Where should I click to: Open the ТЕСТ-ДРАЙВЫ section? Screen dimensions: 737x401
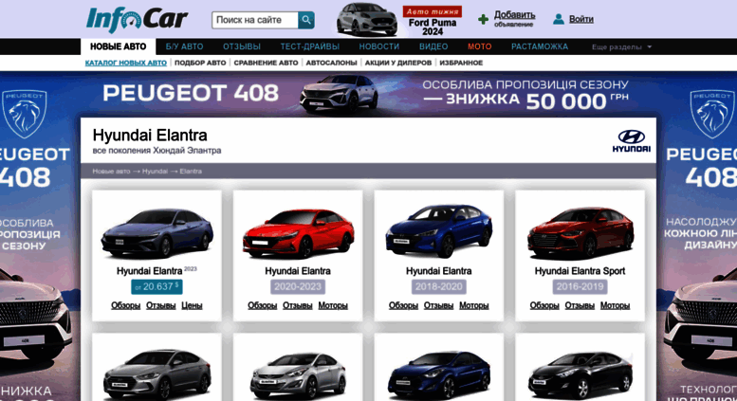pyautogui.click(x=310, y=46)
